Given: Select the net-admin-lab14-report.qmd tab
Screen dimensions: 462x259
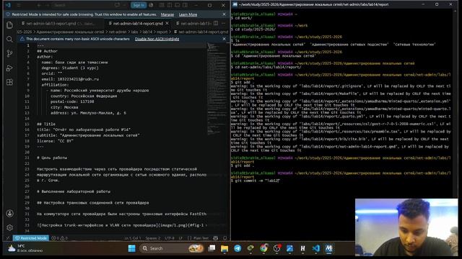Looking at the screenshot, I should point(138,23).
